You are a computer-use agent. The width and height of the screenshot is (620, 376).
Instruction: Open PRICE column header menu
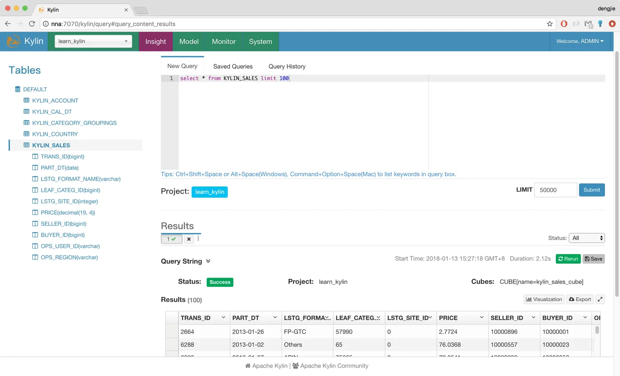point(481,318)
